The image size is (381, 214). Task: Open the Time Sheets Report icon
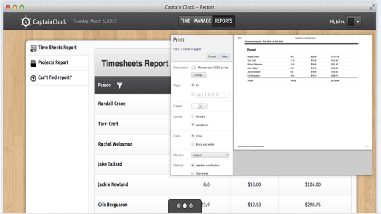33,48
